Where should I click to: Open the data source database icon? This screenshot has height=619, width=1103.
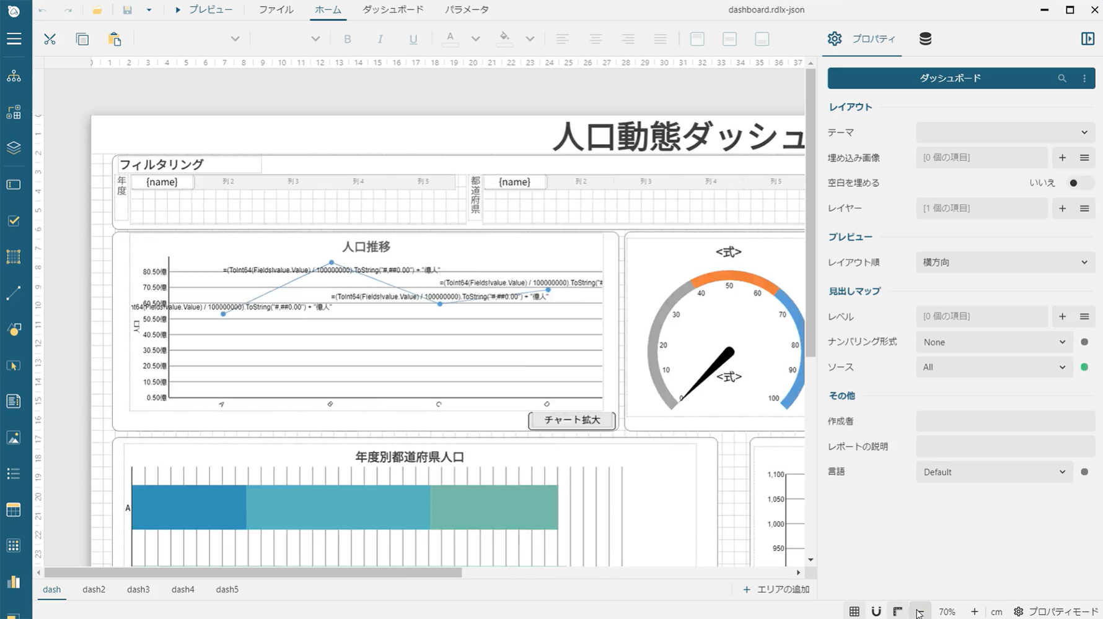[925, 39]
